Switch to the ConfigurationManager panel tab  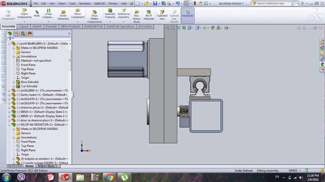pyautogui.click(x=23, y=33)
